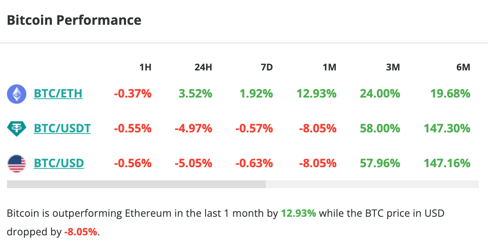Choose the 1M column header
Image resolution: width=488 pixels, height=245 pixels.
[x=329, y=67]
